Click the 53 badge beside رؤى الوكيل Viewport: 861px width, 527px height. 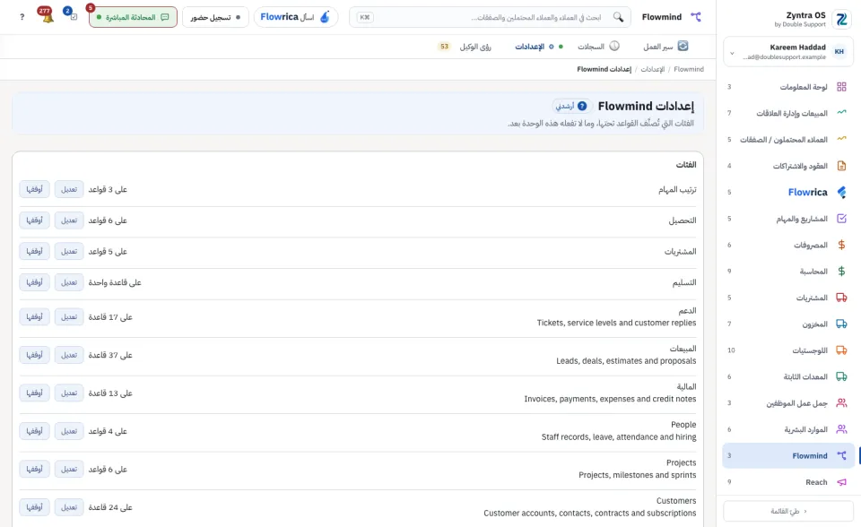(444, 47)
